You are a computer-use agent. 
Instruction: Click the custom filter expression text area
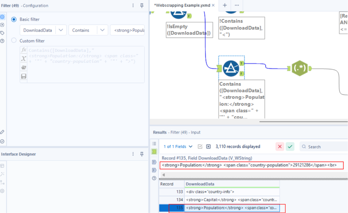point(86,64)
